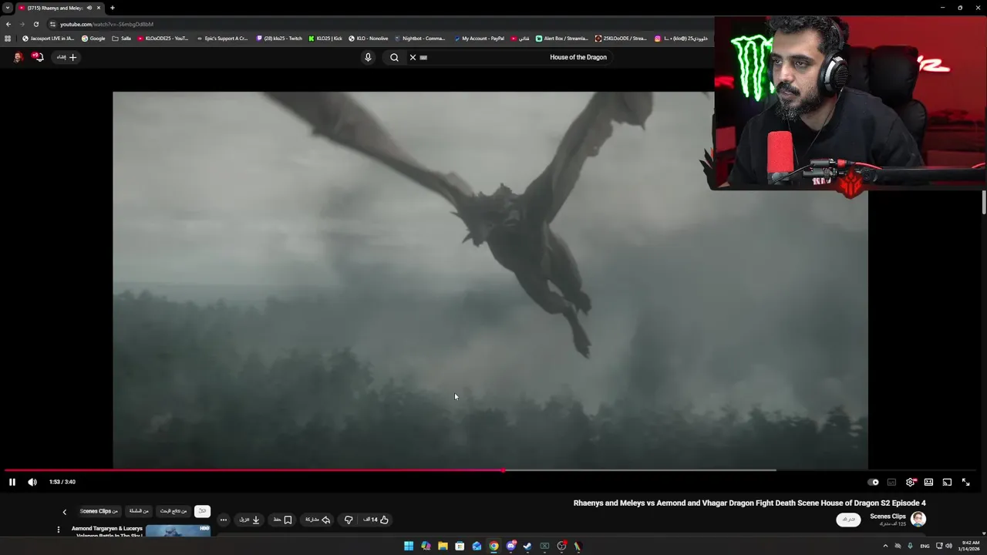Click the YouTube search magnifier button
The width and height of the screenshot is (987, 555).
click(394, 57)
